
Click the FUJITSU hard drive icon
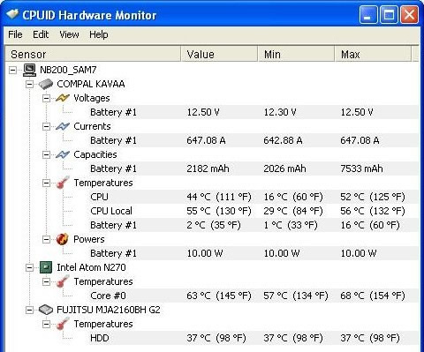[46, 310]
